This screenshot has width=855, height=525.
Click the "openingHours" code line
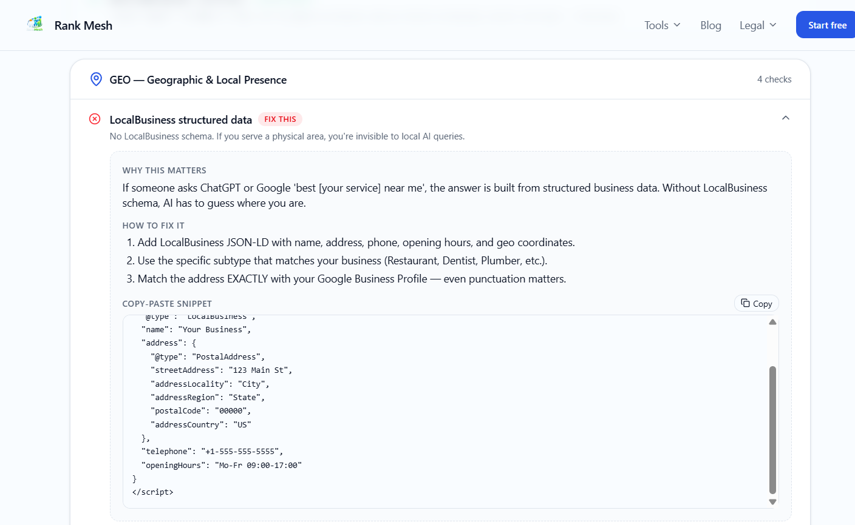pyautogui.click(x=222, y=466)
